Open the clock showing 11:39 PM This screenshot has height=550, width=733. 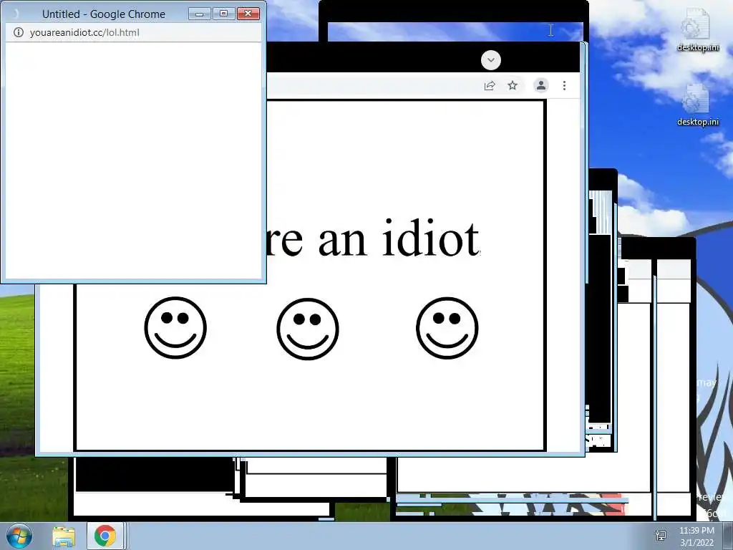[696, 536]
